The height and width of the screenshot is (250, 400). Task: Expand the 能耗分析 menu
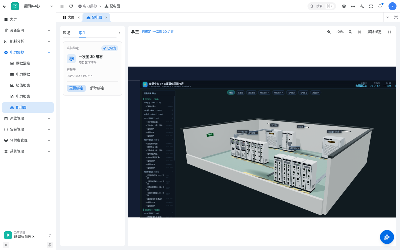click(x=28, y=41)
